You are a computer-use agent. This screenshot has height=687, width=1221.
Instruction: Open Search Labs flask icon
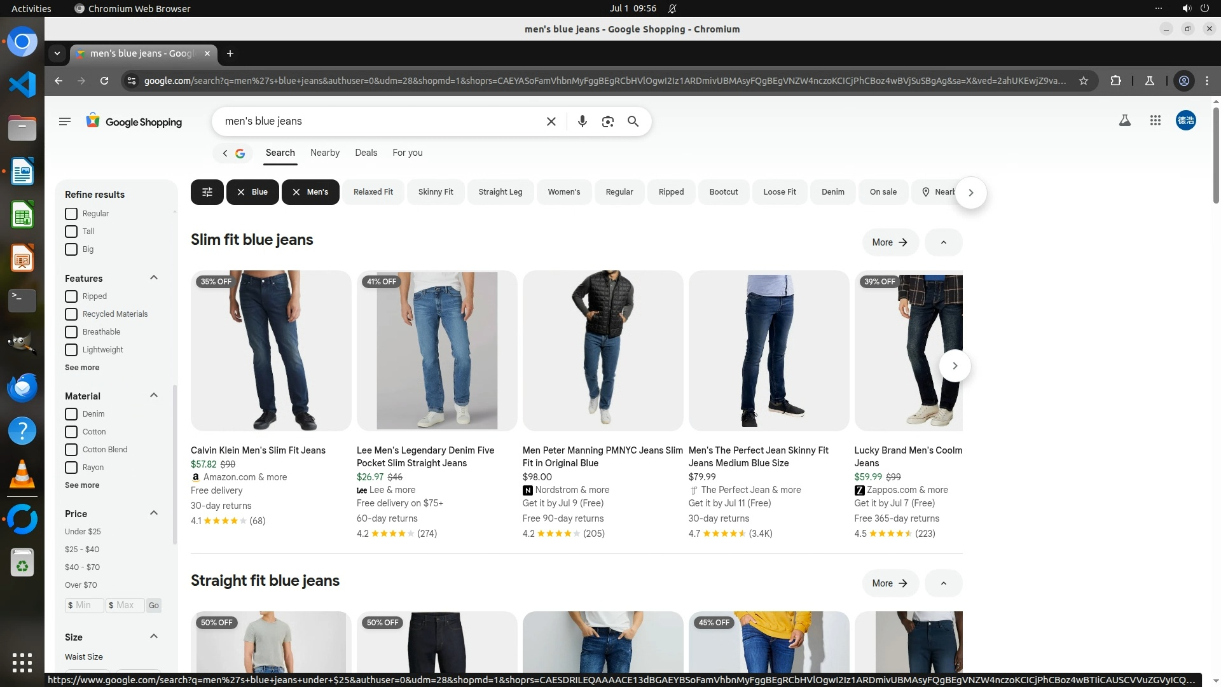click(1124, 120)
